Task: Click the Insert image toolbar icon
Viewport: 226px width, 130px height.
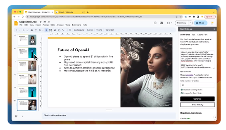Action: pos(55,30)
